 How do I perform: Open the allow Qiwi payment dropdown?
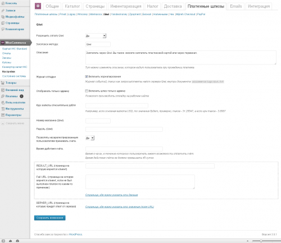[x=96, y=36]
